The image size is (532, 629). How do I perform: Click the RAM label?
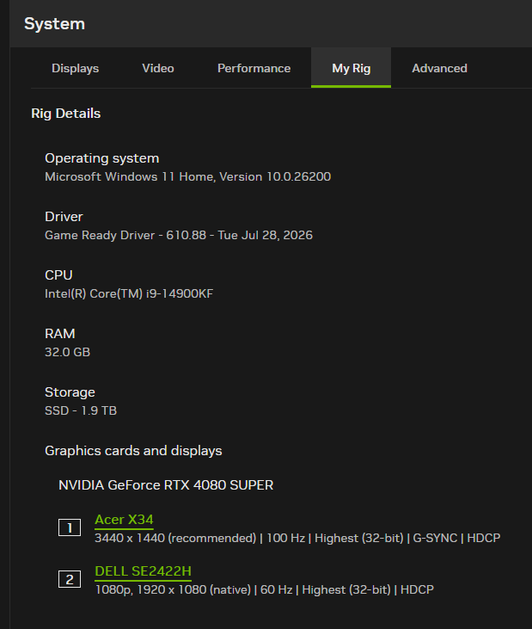point(60,334)
